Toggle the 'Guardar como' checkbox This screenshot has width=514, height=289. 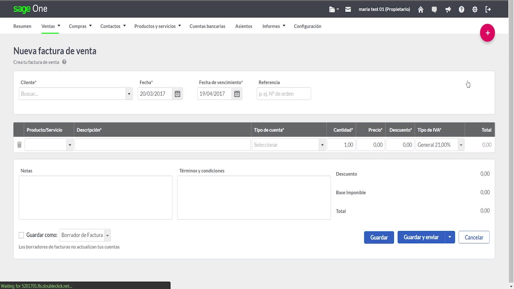(x=21, y=235)
